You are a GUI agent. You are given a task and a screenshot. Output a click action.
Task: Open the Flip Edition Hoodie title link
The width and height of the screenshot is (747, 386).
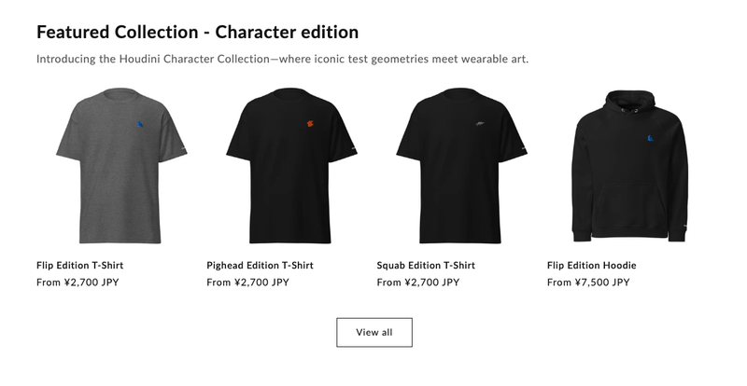point(591,265)
